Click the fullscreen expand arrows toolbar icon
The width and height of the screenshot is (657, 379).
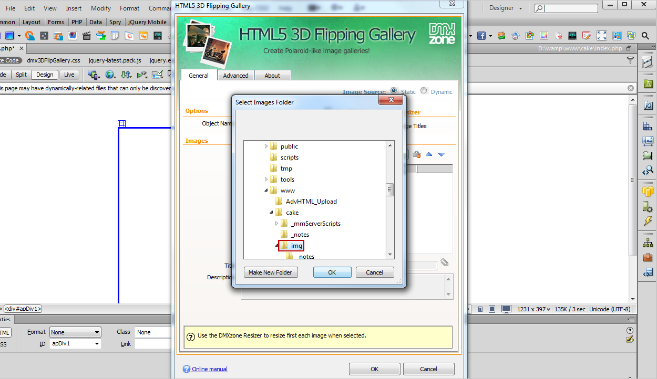pos(602,36)
